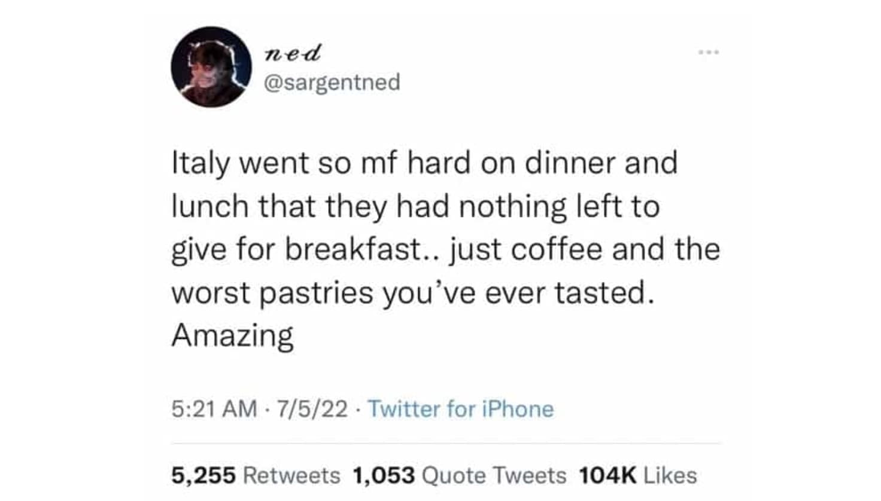The width and height of the screenshot is (881, 501).
Task: View the 5,255 retweets count
Action: point(203,475)
